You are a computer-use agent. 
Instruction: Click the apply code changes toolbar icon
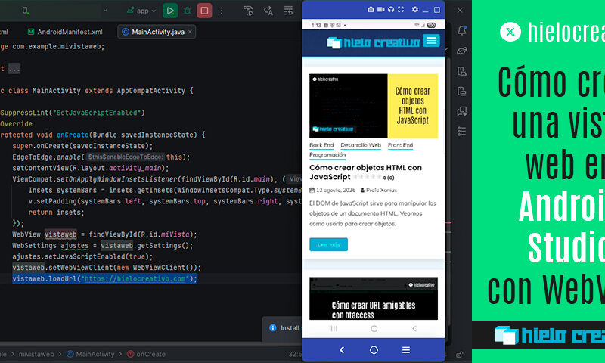[288, 11]
